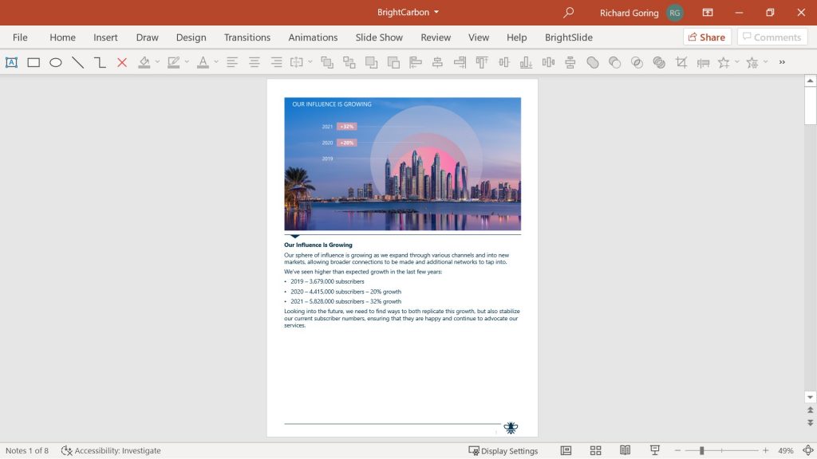Viewport: 817px width, 459px height.
Task: Switch to Reading View
Action: click(x=626, y=450)
